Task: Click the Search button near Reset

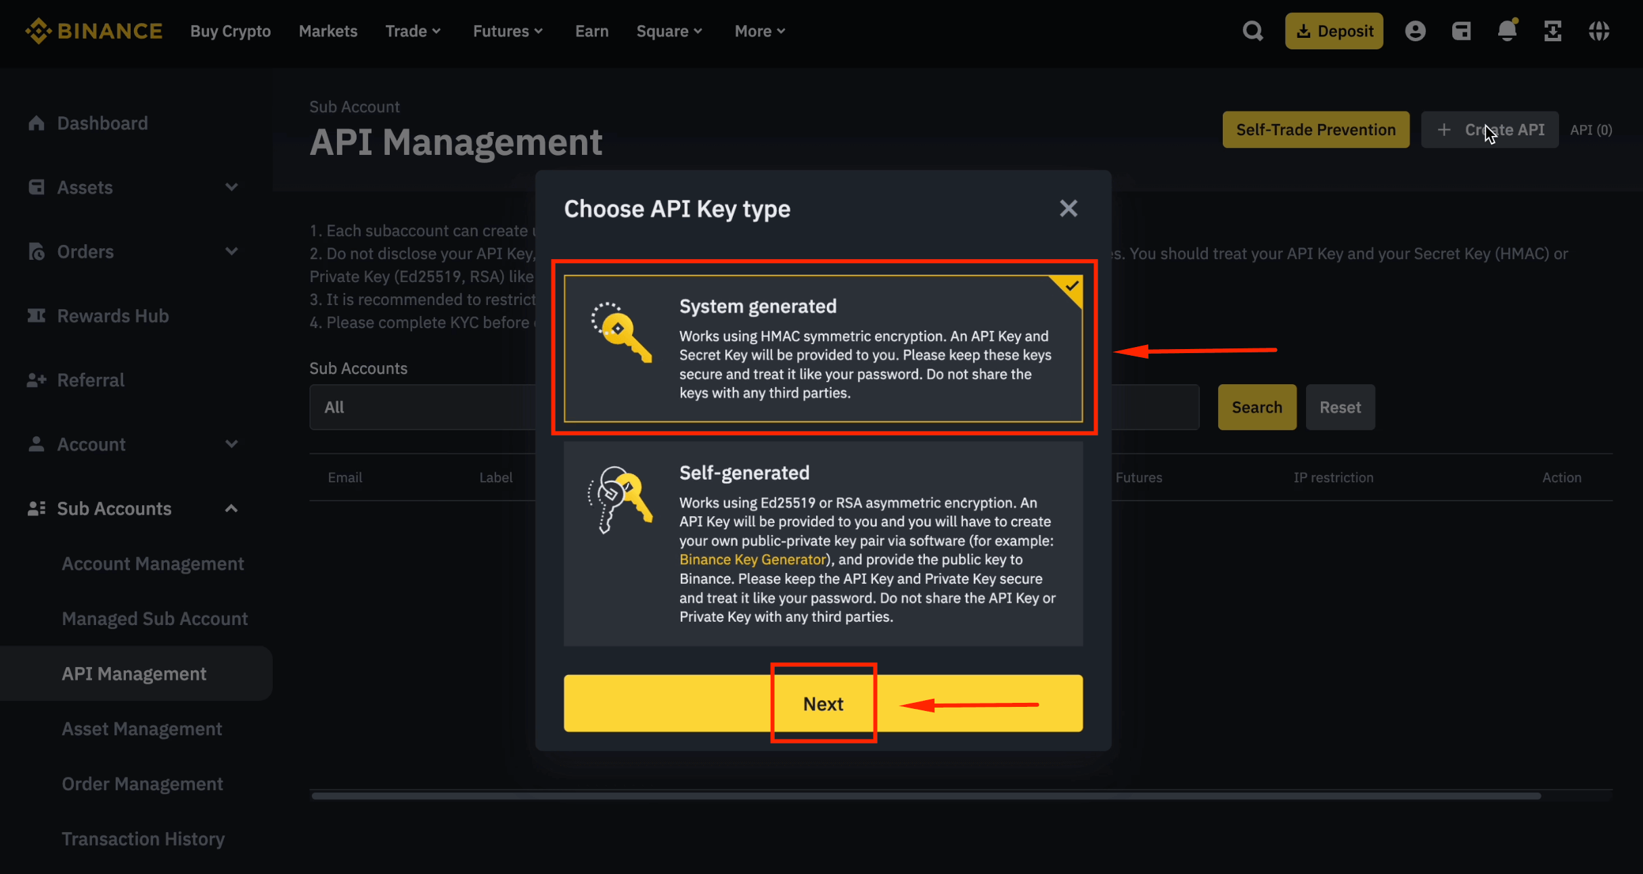Action: click(1257, 407)
